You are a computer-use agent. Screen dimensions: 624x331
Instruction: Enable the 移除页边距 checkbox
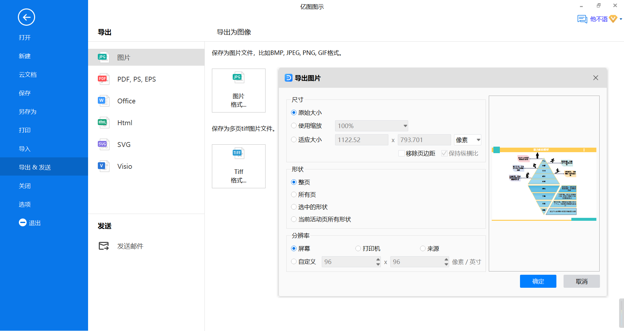pos(401,153)
